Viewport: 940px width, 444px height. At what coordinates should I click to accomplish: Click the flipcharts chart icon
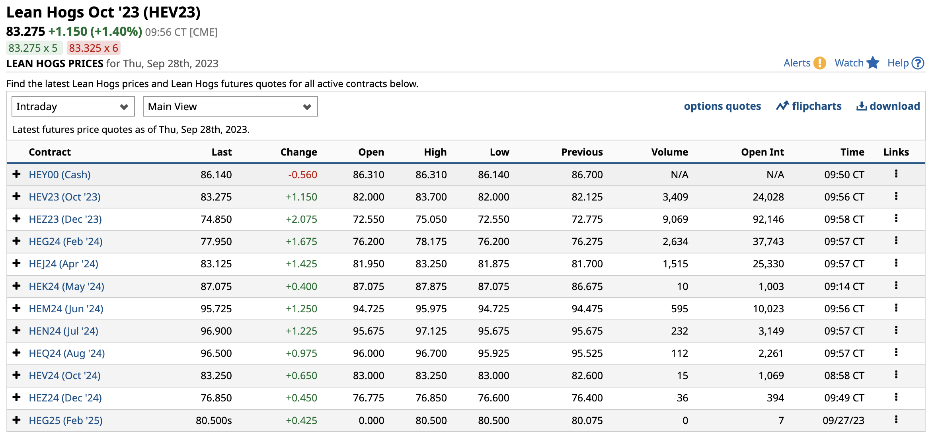782,106
